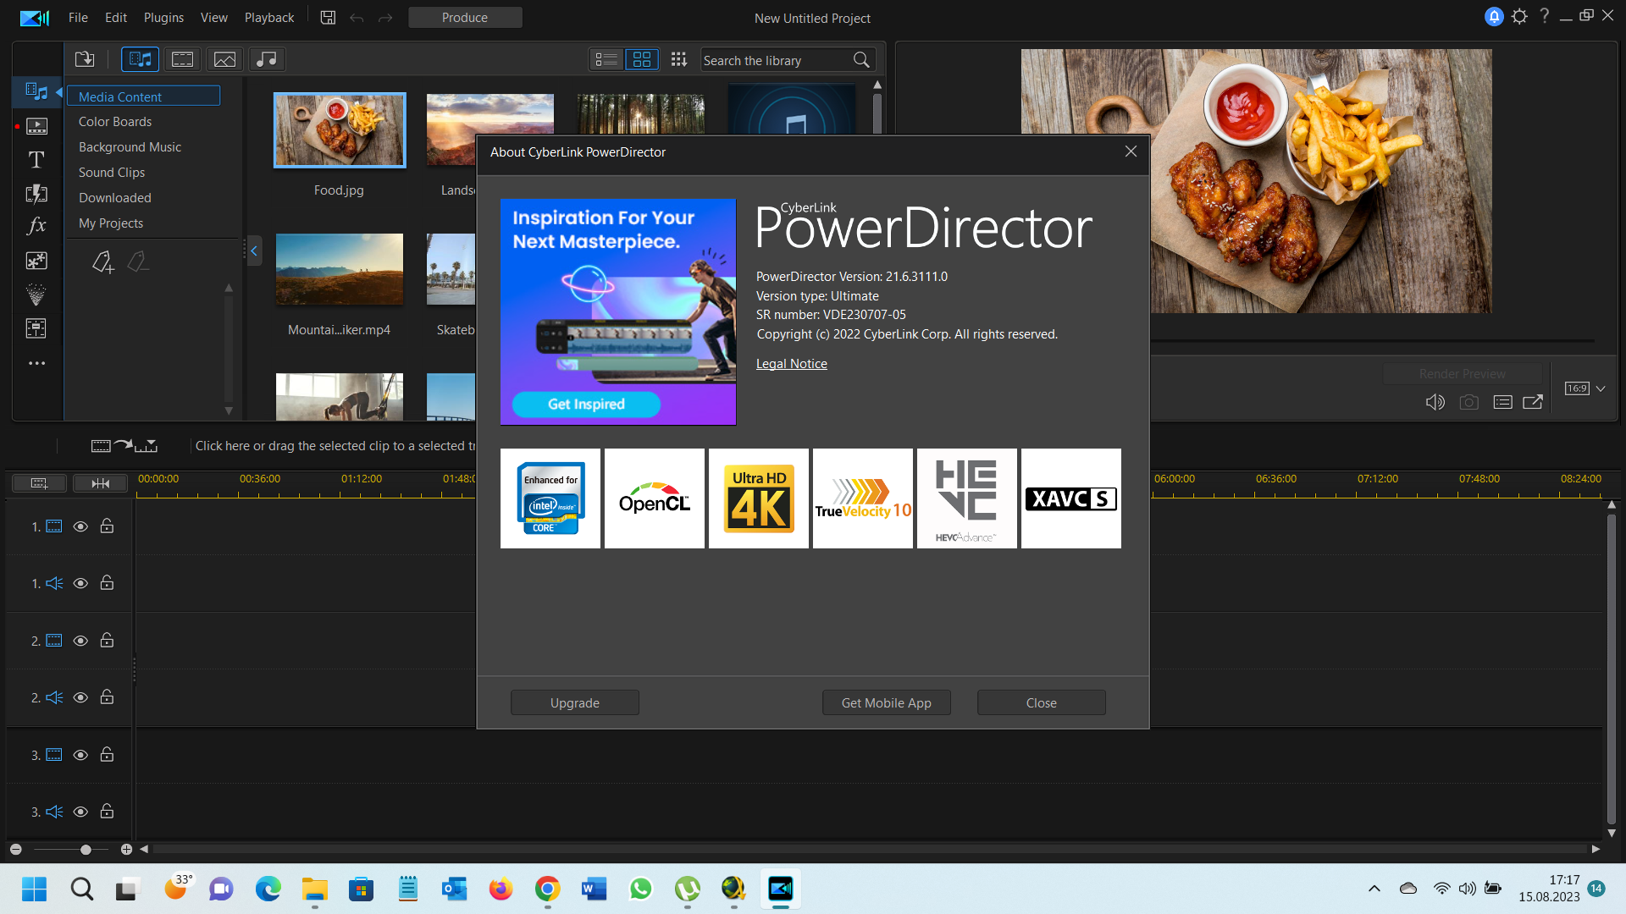The width and height of the screenshot is (1626, 914).
Task: Adjust preview volume speaker icon
Action: pyautogui.click(x=1435, y=402)
